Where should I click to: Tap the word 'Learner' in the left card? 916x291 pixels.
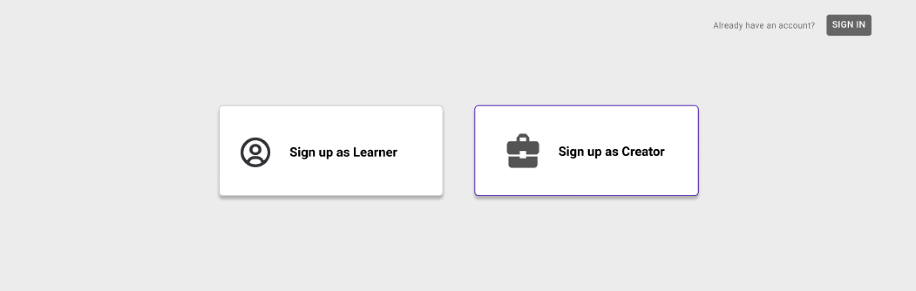click(375, 152)
